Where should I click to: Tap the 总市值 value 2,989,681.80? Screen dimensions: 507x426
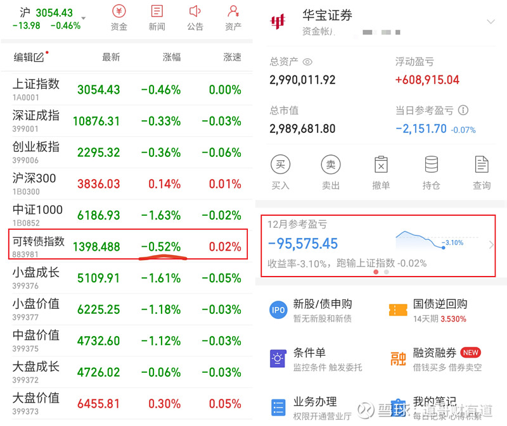tap(303, 128)
